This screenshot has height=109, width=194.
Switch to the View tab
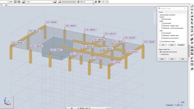tap(2, 5)
